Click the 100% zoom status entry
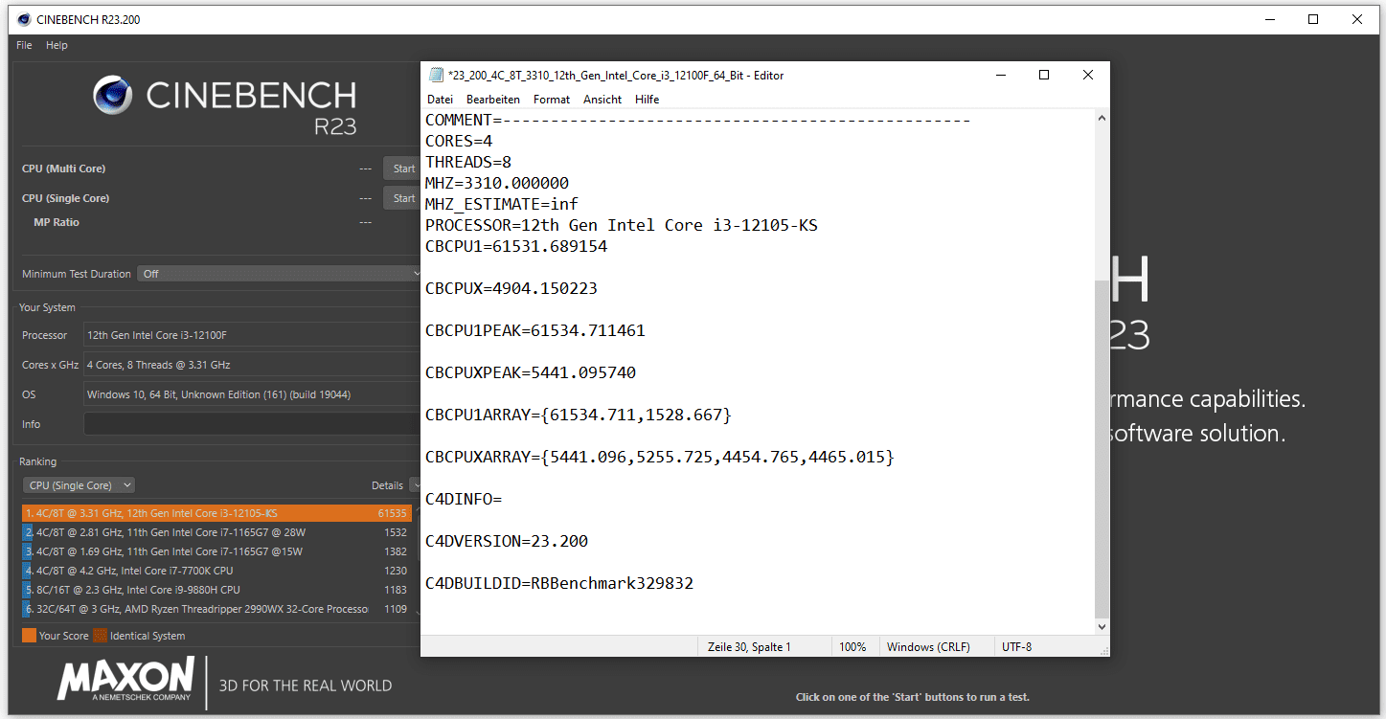The width and height of the screenshot is (1386, 719). click(852, 647)
